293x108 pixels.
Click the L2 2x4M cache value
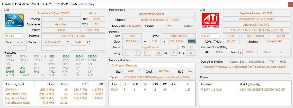coord(78,42)
